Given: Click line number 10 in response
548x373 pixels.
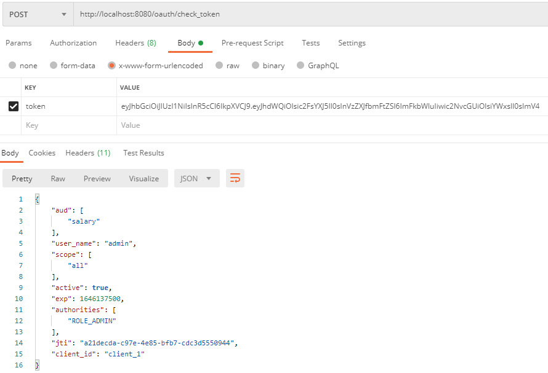Looking at the screenshot, I should [19, 299].
